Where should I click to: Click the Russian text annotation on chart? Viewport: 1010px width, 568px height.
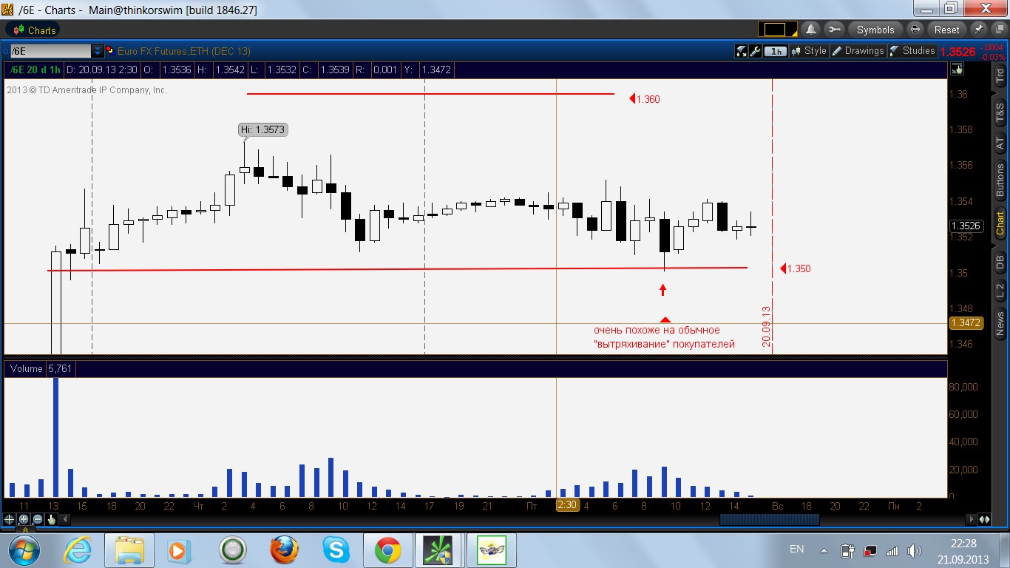(664, 337)
